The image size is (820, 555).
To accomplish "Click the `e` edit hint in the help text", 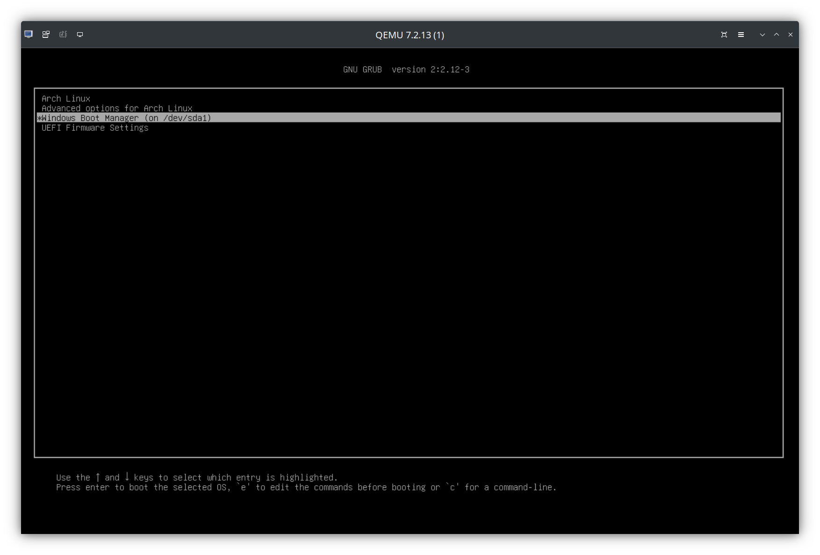I will point(243,487).
